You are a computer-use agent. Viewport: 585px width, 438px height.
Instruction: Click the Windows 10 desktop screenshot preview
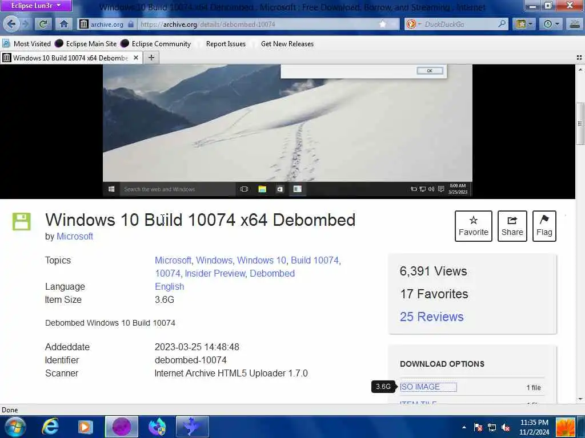click(287, 131)
